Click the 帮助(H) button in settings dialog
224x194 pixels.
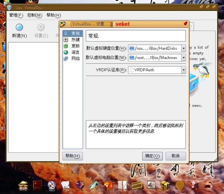coord(72,156)
